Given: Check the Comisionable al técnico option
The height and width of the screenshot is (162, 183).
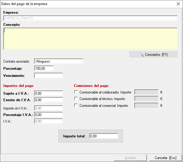Looking at the screenshot, I should coord(76,99).
